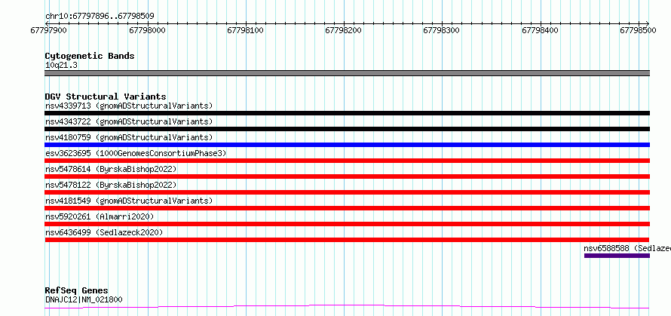
Task: Select the red esv3623695 variant bar
Action: click(347, 161)
